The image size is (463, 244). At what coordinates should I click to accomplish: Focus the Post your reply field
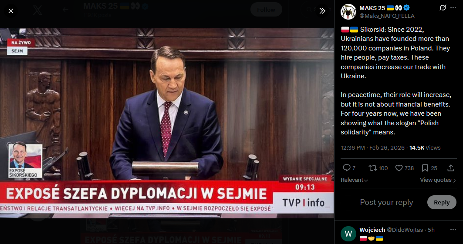[386, 202]
